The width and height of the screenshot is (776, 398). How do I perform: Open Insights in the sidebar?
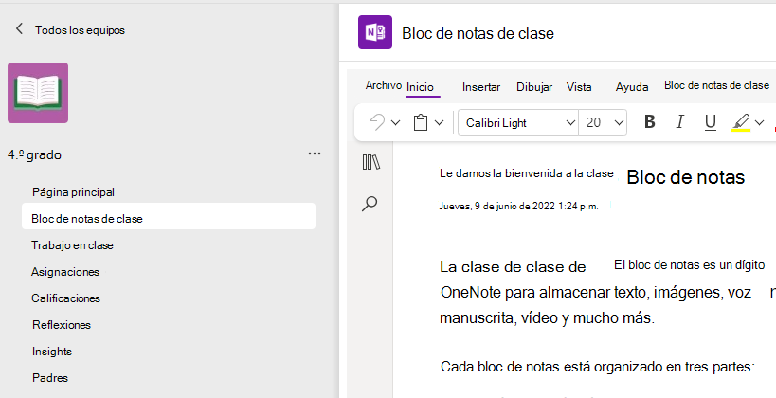52,352
